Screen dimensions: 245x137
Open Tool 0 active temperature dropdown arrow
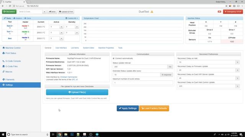coord(61,27)
